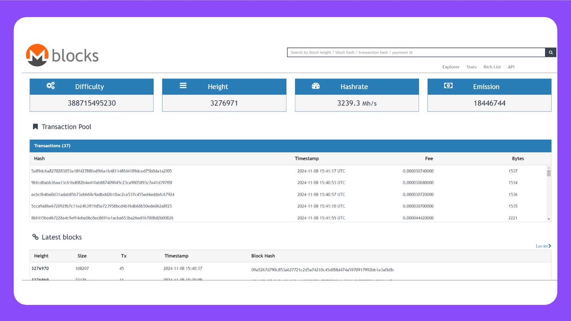Click the Latest blocks chain icon
This screenshot has width=571, height=321.
[35, 237]
